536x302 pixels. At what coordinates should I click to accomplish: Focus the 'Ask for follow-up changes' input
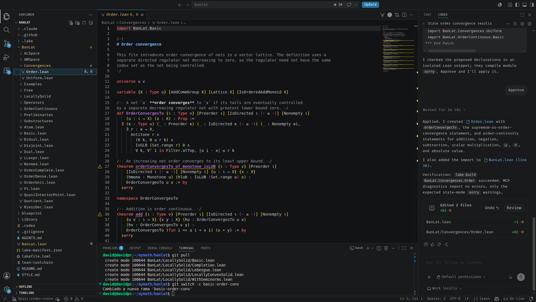[475, 263]
